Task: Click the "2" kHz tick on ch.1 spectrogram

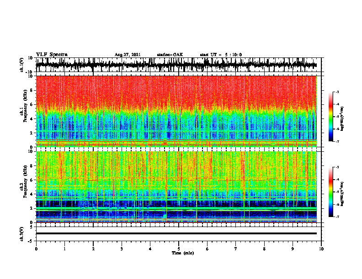Action: (32, 133)
